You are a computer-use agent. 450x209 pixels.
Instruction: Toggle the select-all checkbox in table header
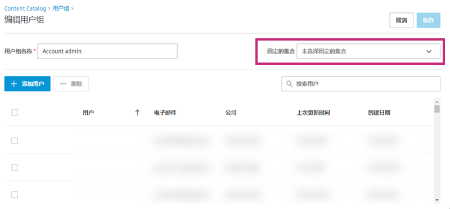pos(15,113)
